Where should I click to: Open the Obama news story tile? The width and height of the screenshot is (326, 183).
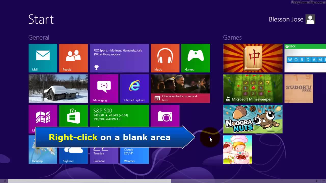click(x=180, y=89)
